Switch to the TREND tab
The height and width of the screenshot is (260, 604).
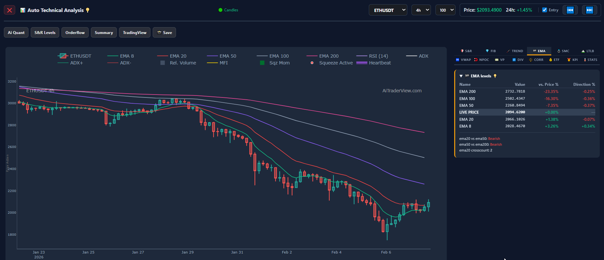(515, 51)
